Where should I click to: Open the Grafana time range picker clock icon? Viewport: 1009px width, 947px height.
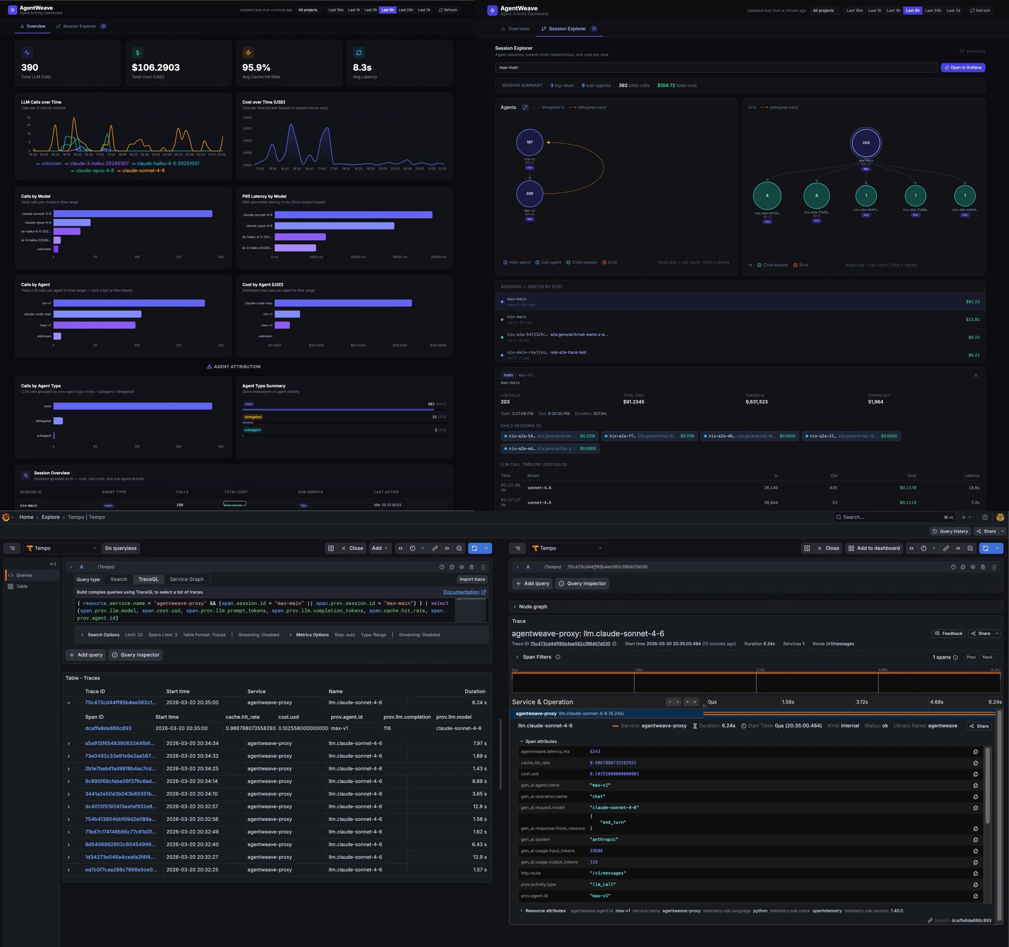tap(413, 548)
